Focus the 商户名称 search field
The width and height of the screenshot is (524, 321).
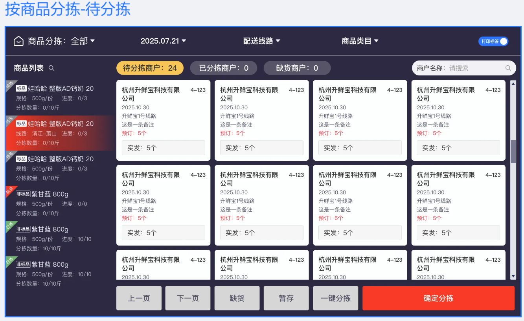click(x=464, y=68)
